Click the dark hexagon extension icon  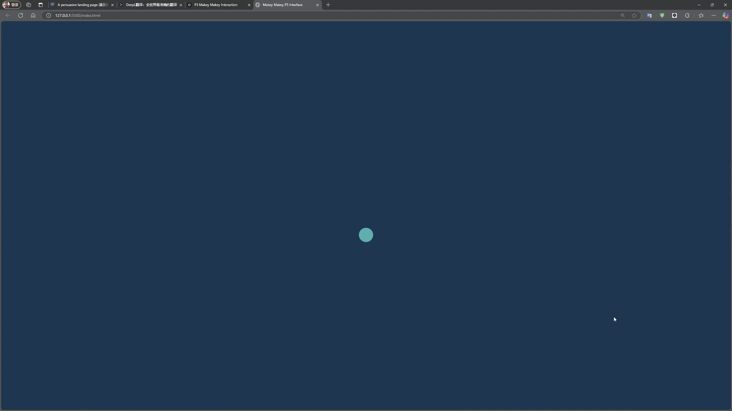click(675, 15)
